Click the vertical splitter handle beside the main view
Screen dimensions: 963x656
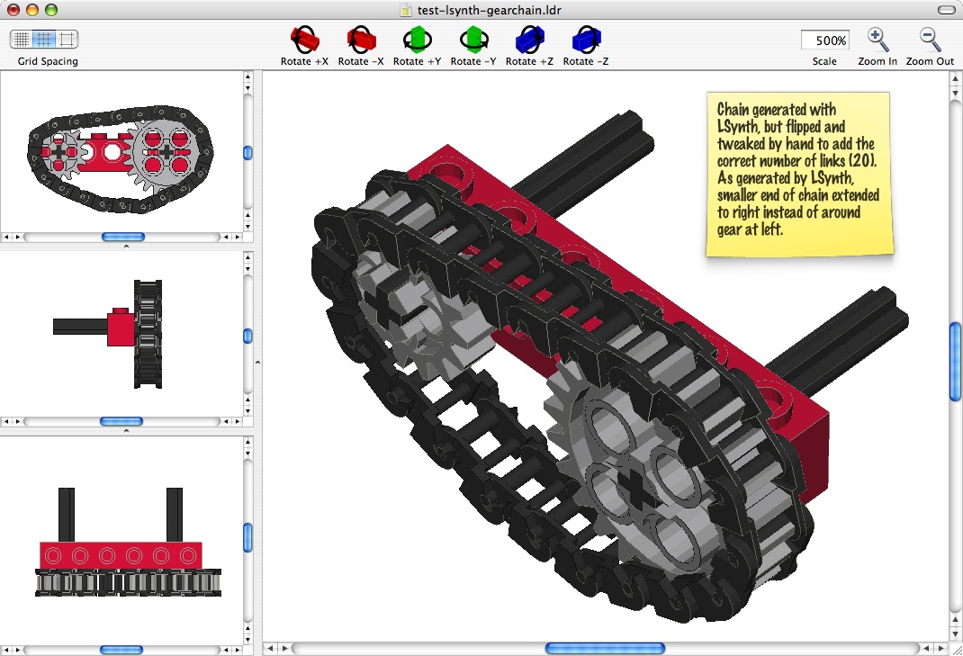258,363
